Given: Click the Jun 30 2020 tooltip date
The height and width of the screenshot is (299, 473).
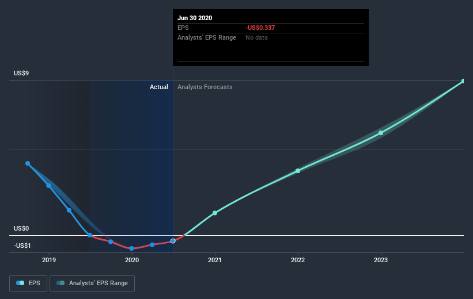Looking at the screenshot, I should (x=195, y=18).
